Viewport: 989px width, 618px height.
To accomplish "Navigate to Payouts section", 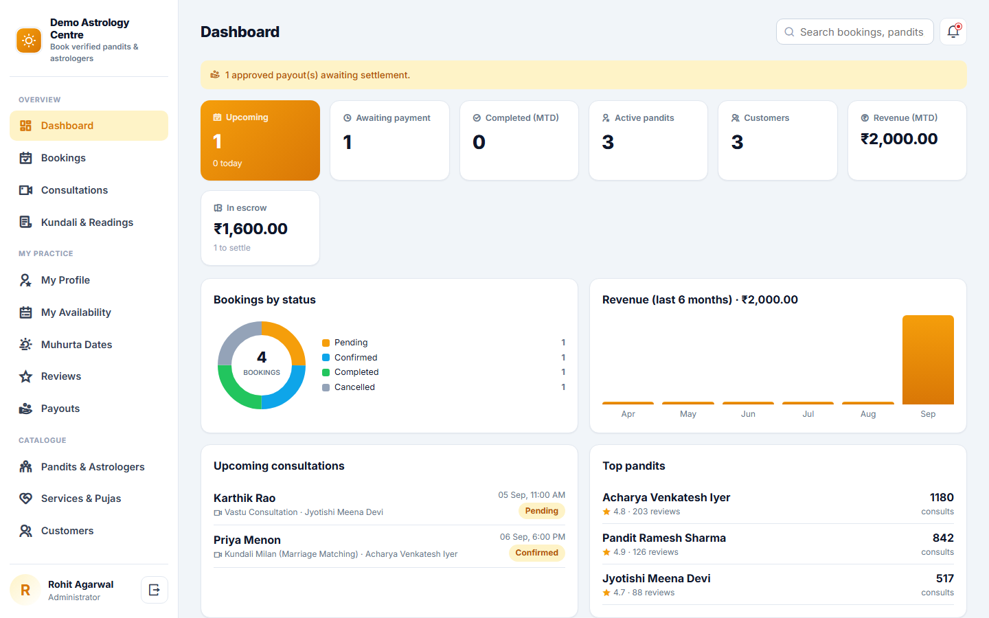I will point(89,409).
